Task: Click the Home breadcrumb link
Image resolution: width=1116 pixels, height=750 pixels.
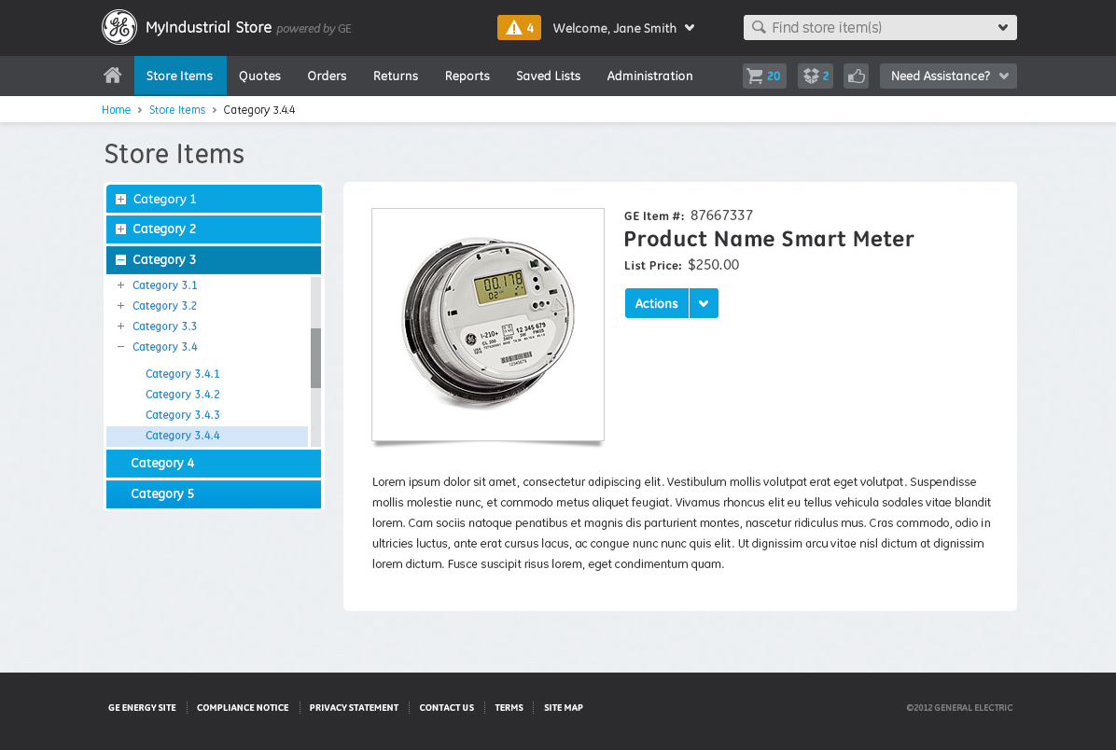Action: pos(116,109)
